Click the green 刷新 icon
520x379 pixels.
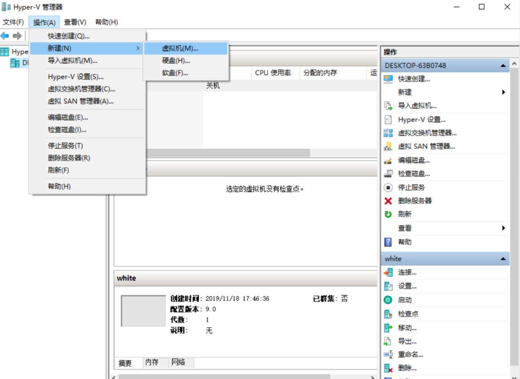coord(388,214)
